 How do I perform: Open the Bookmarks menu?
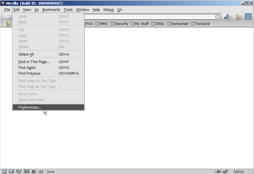point(51,10)
